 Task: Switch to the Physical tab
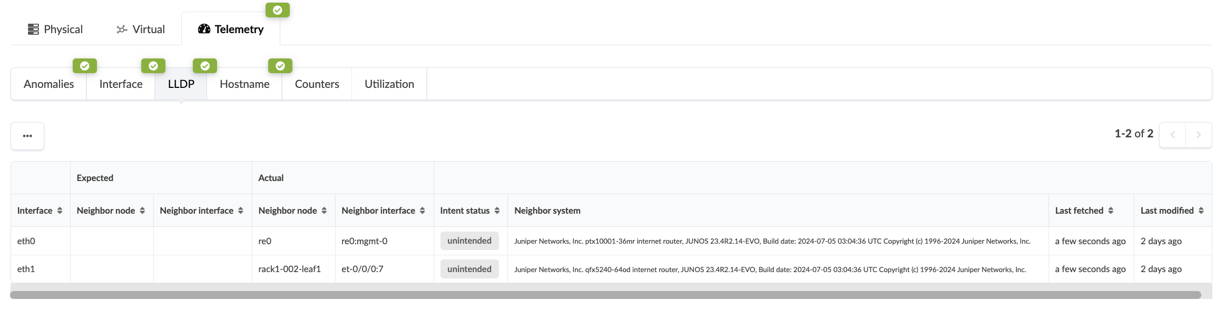pos(55,29)
